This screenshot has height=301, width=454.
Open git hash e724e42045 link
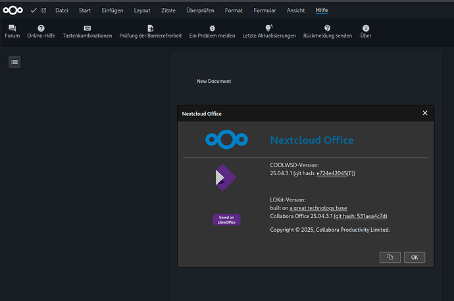[x=332, y=173]
